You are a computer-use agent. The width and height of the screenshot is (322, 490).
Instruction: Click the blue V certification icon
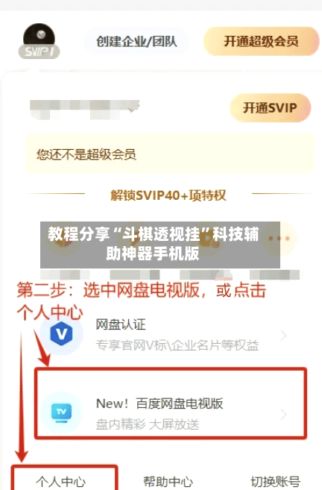(x=61, y=333)
